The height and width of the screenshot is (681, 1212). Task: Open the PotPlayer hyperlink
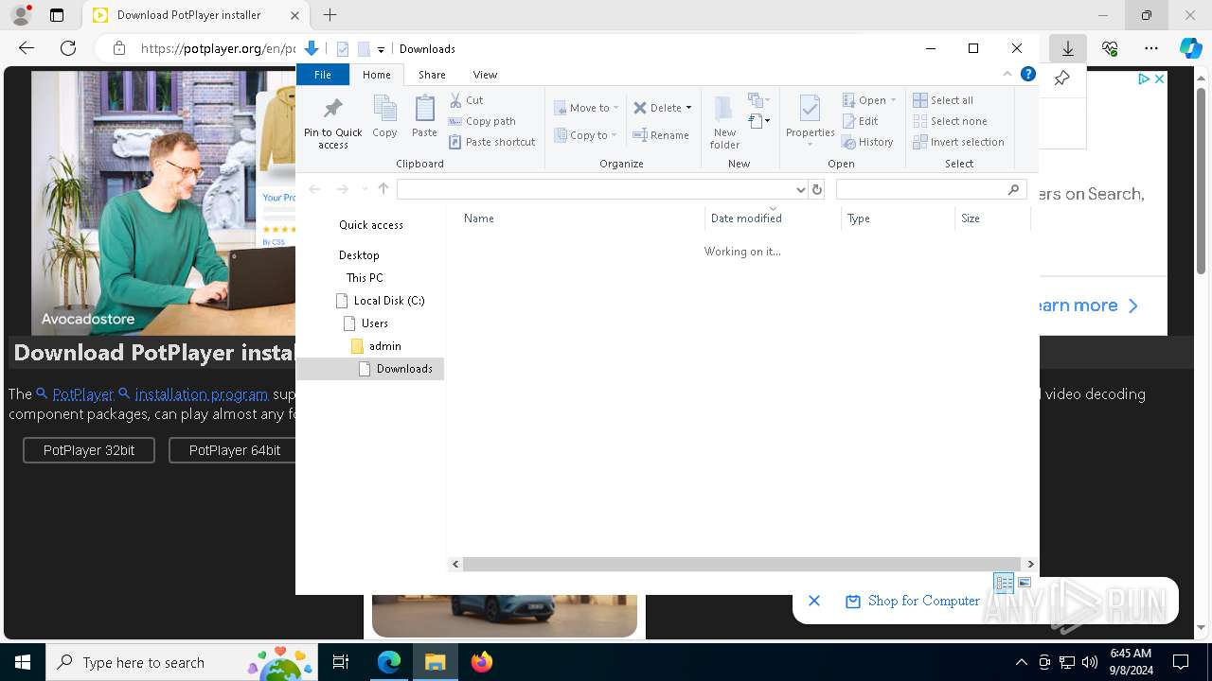[x=82, y=394]
